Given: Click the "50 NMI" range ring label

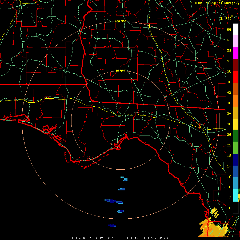Looking at the screenshot, I should click(121, 71).
